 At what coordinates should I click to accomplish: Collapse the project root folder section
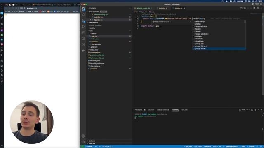[93, 23]
